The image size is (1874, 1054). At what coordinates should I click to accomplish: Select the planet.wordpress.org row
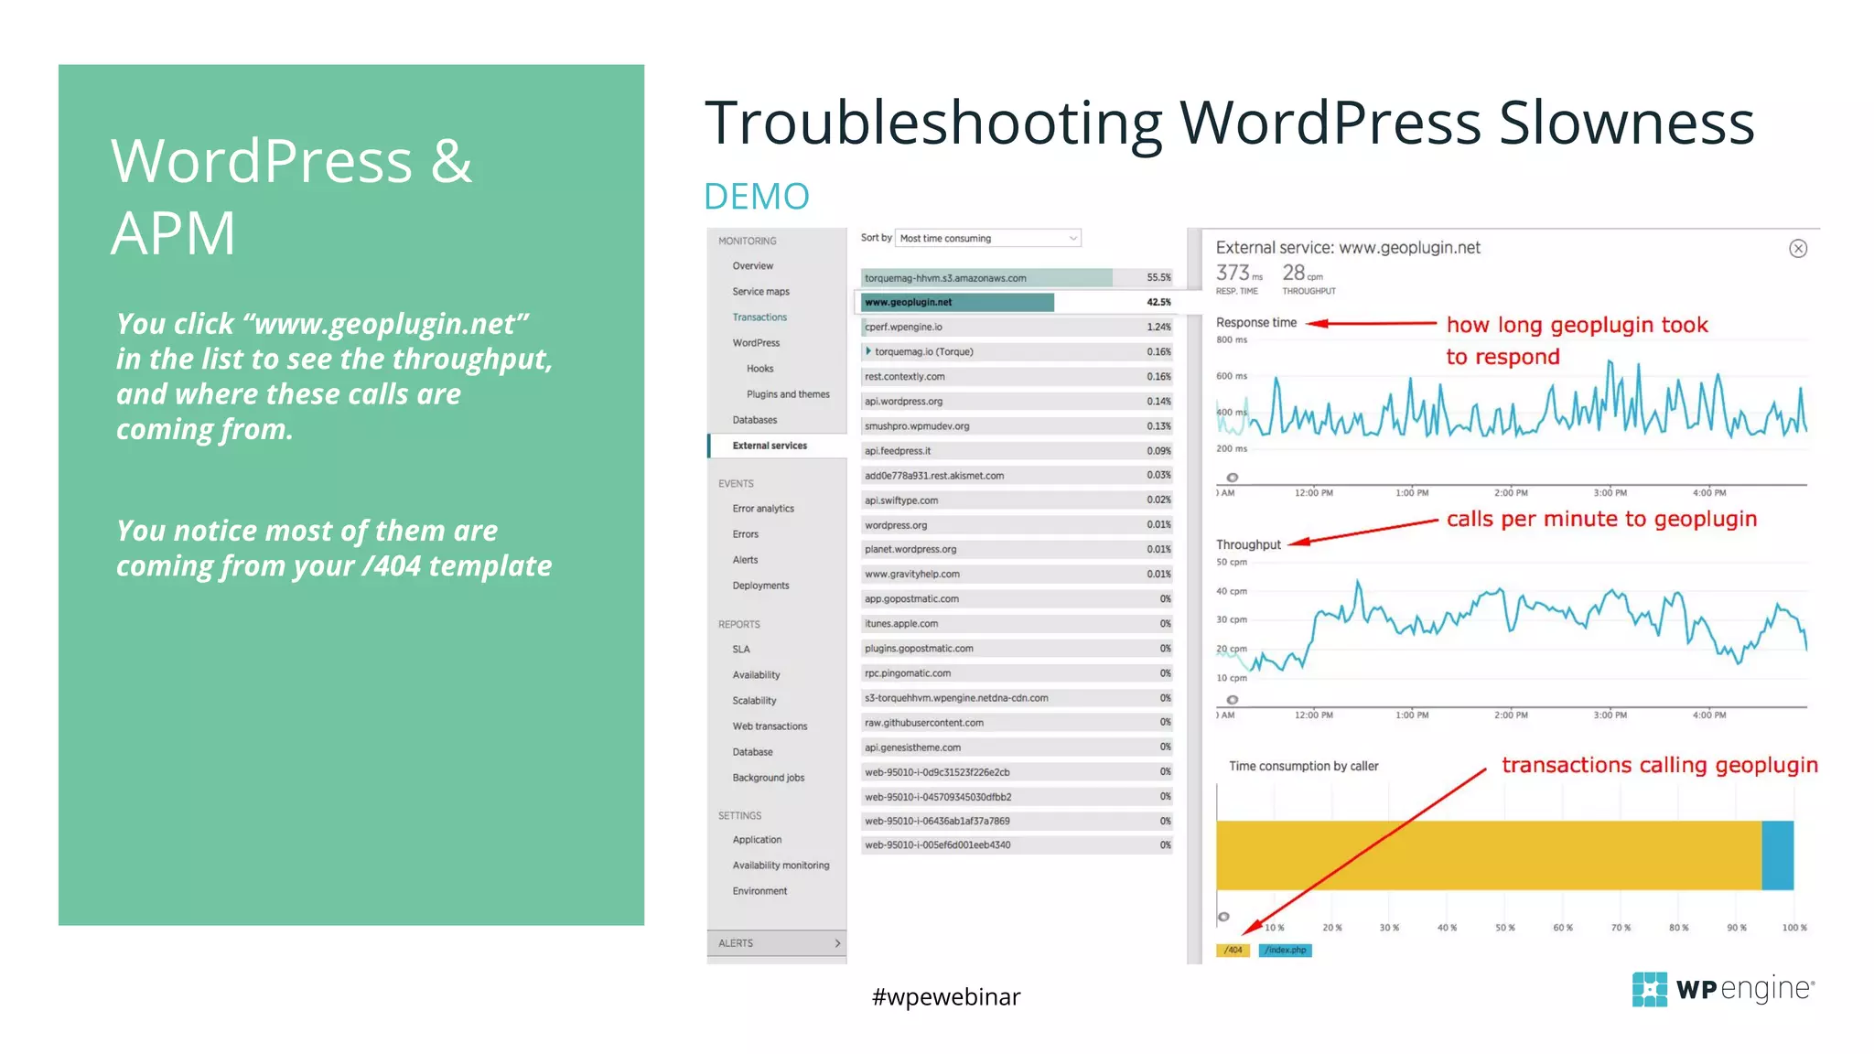coord(1017,549)
